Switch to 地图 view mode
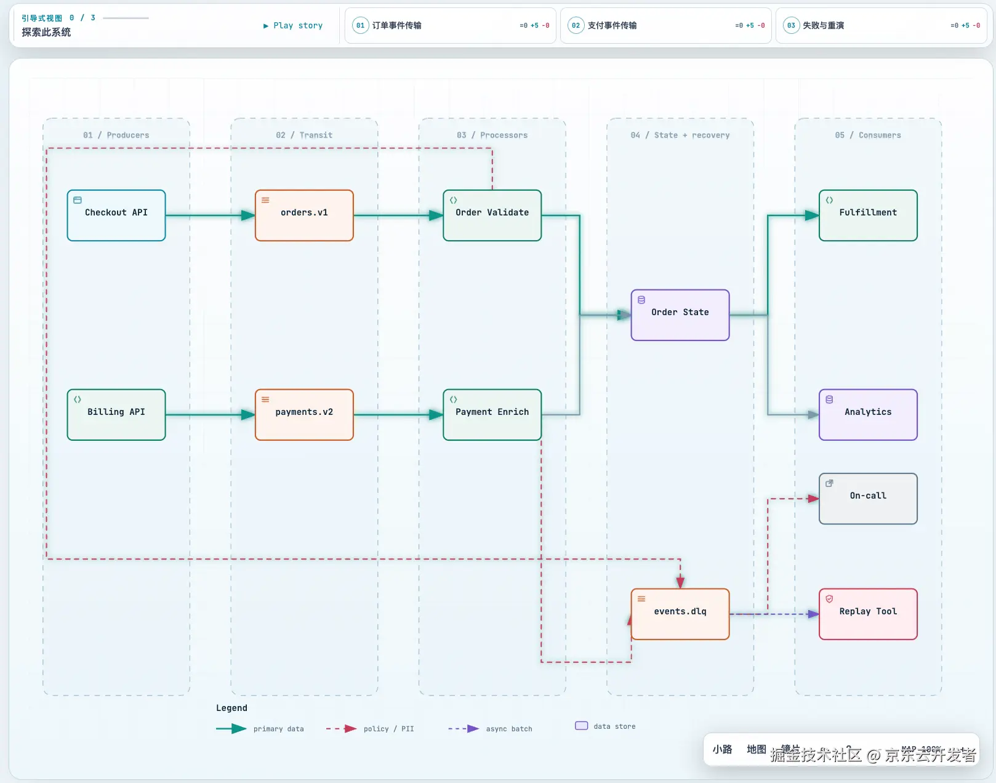This screenshot has height=783, width=996. pyautogui.click(x=757, y=749)
